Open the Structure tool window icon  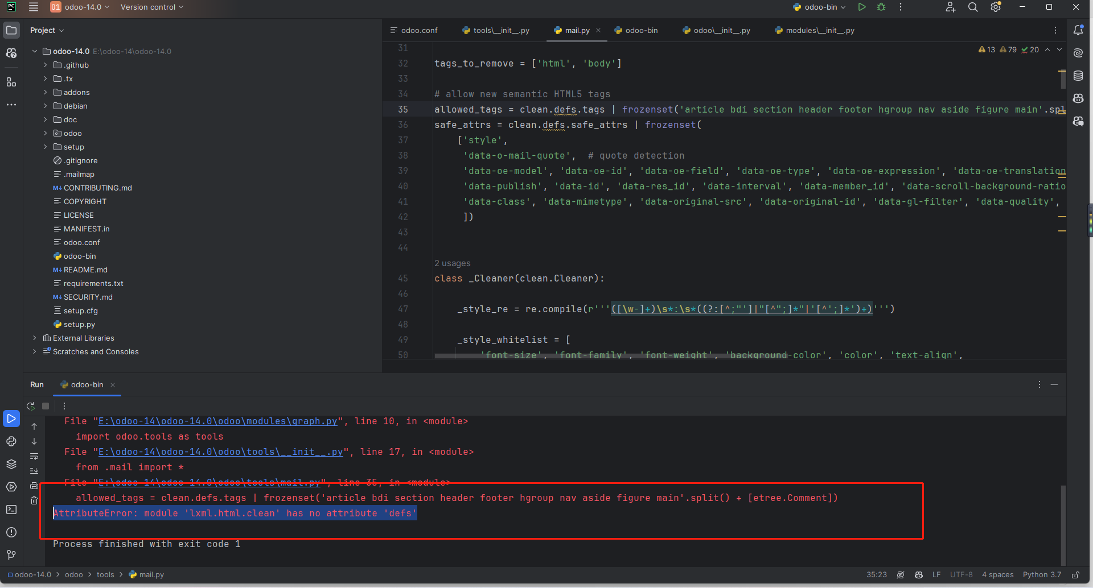click(x=11, y=82)
